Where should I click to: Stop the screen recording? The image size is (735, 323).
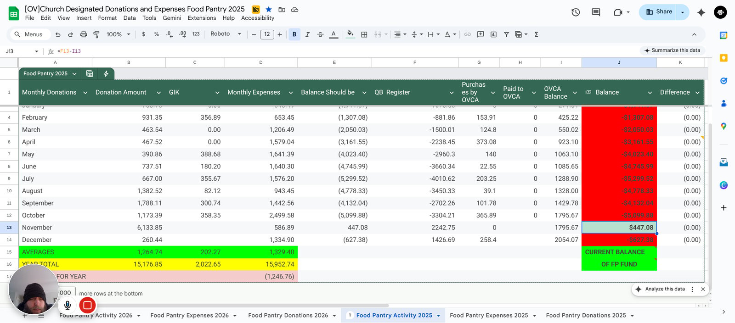coord(87,305)
